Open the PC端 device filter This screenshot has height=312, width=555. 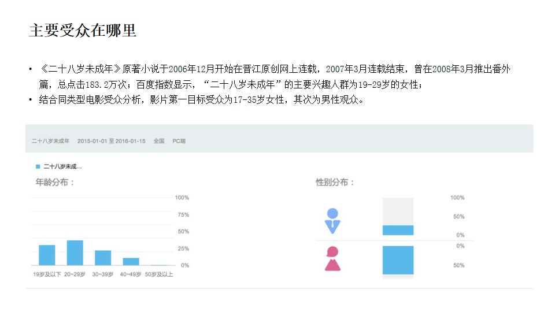pyautogui.click(x=179, y=141)
